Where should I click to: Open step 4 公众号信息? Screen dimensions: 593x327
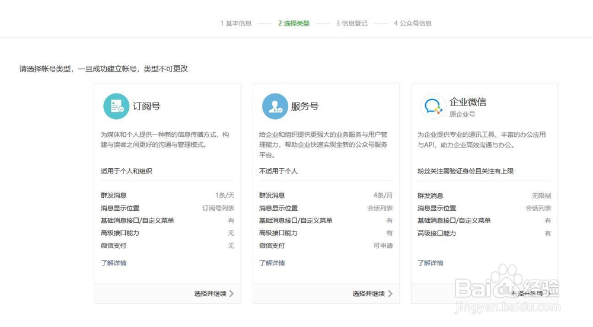tap(413, 24)
